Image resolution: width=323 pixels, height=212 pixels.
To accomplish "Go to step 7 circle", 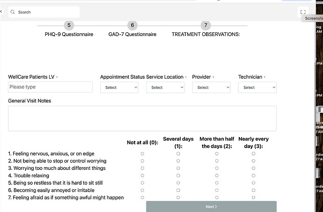I will click(x=206, y=25).
